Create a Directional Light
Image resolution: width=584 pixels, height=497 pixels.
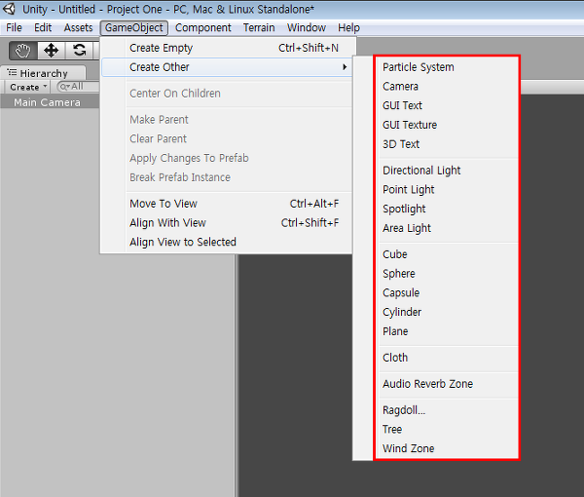pyautogui.click(x=446, y=171)
